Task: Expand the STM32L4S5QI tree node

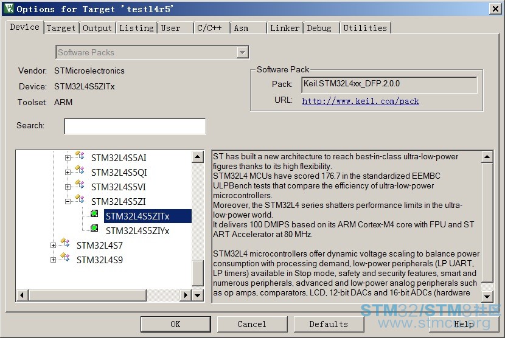Action: [68, 172]
